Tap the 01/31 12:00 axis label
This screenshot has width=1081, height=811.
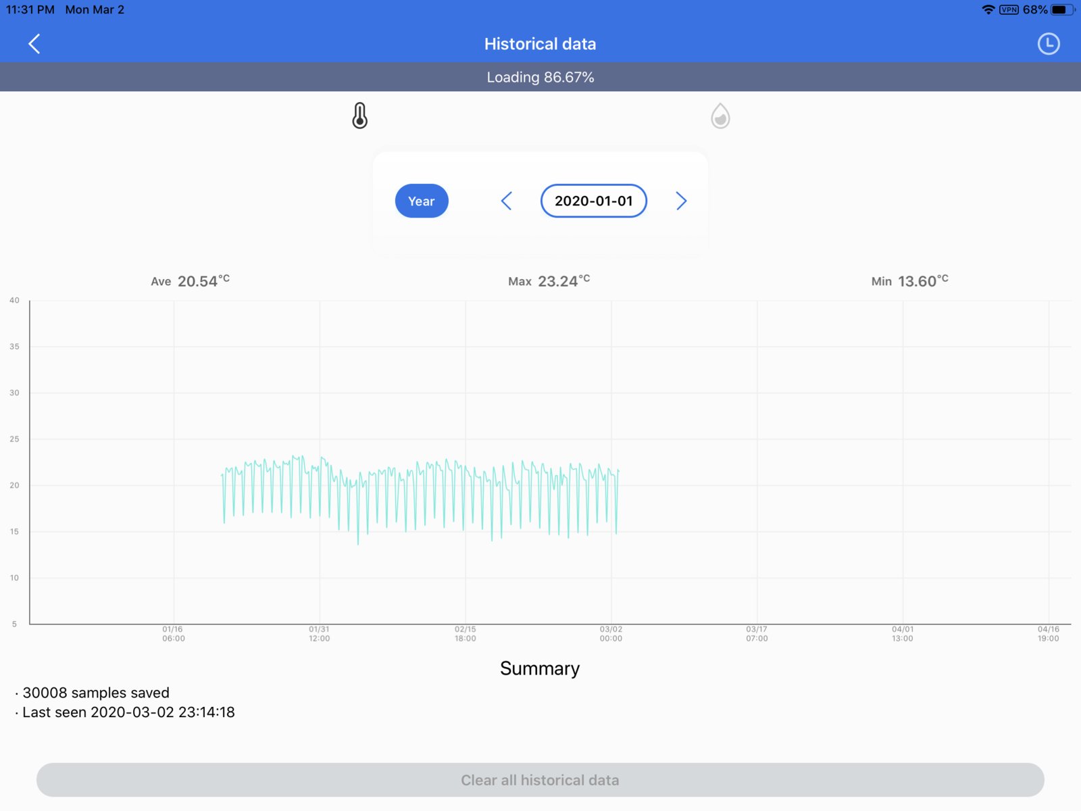[320, 634]
